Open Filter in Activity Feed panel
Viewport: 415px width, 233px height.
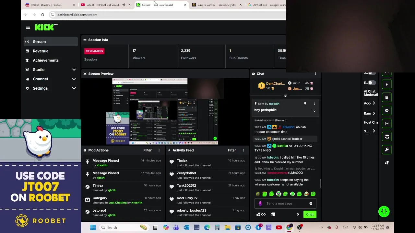point(231,150)
